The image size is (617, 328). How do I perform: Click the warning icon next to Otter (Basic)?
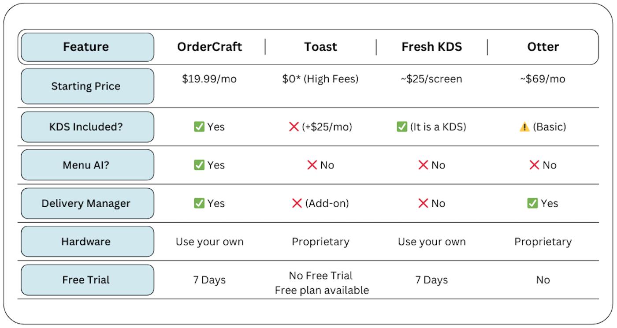tap(524, 127)
